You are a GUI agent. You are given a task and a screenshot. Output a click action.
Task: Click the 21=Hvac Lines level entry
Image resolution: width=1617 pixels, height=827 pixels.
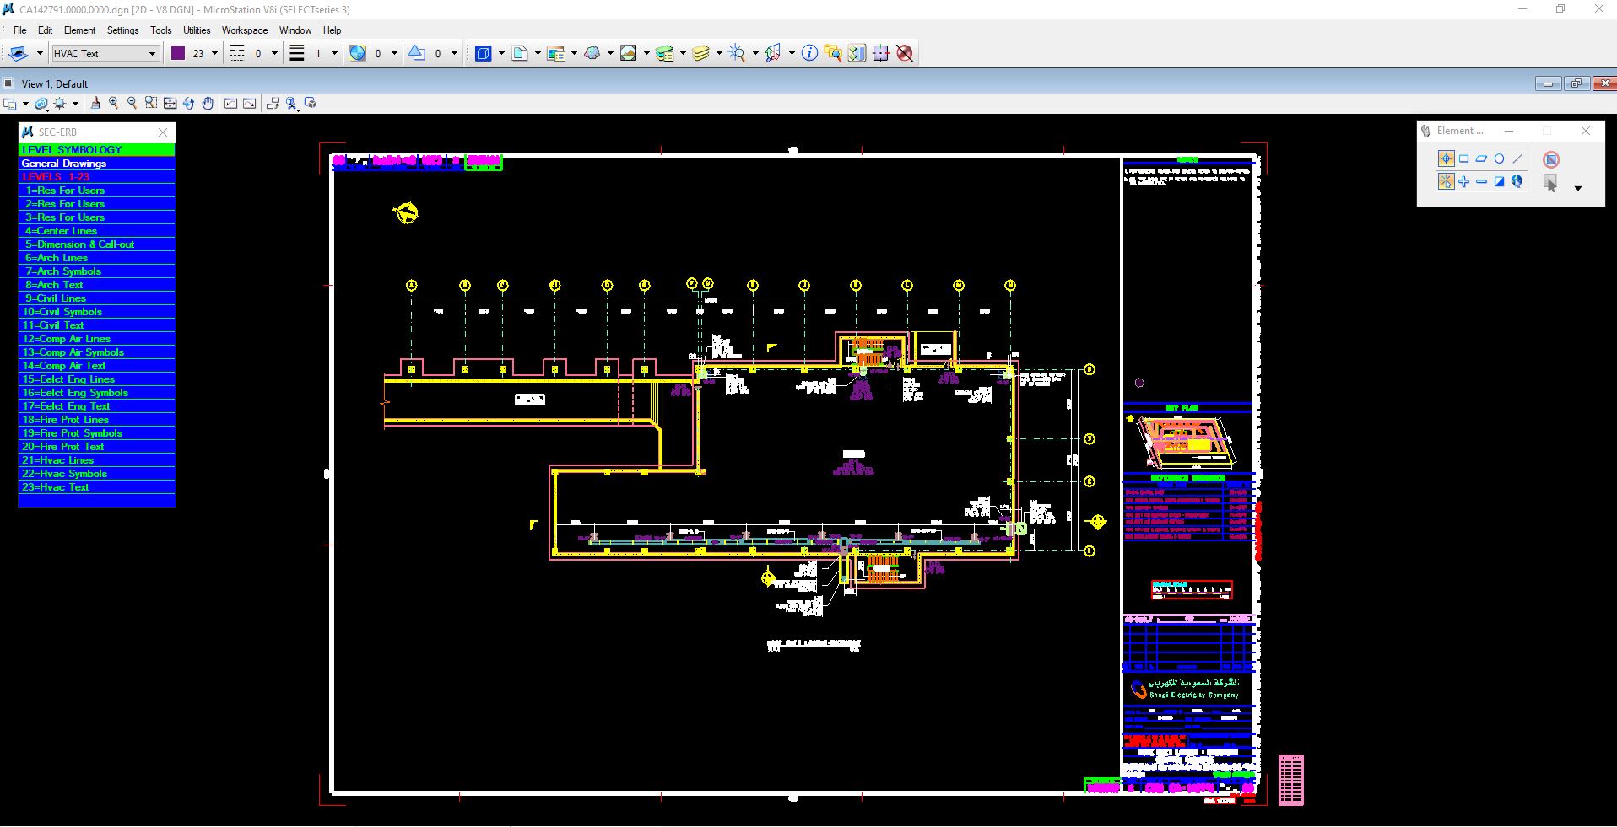coord(57,460)
